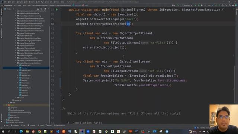Image resolution: width=238 pixels, height=134 pixels.
Task: Click the Build project hammer icon
Action: (178, 5)
